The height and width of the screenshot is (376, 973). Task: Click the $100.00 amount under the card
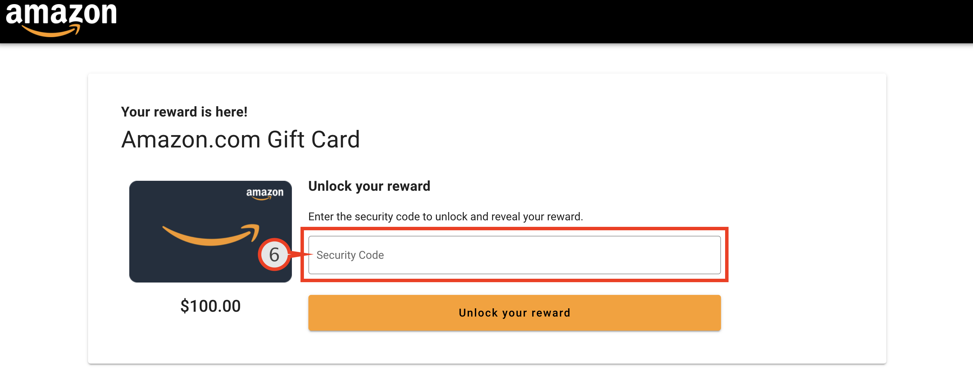pos(210,306)
